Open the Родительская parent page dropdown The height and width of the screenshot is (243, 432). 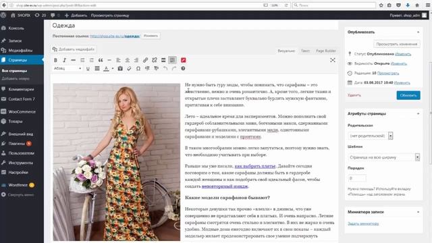click(371, 136)
